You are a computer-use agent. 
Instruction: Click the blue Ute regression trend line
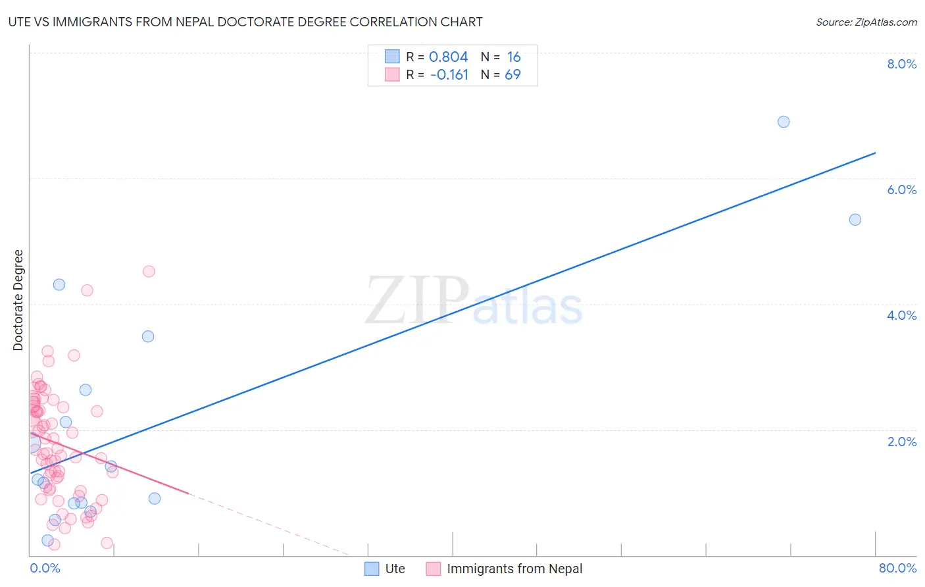453,313
